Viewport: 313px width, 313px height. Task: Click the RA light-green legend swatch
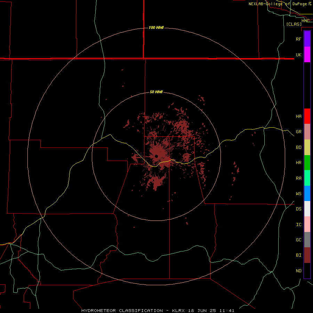(307, 178)
